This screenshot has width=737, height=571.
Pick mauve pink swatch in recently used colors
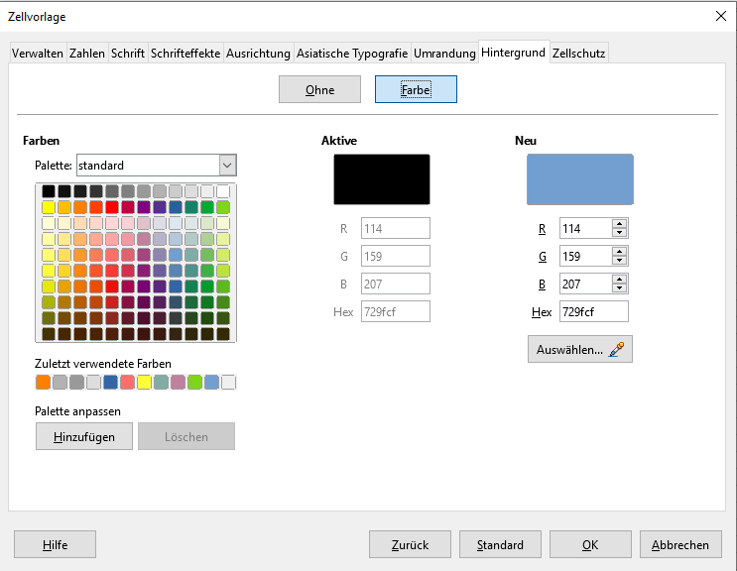click(x=178, y=383)
